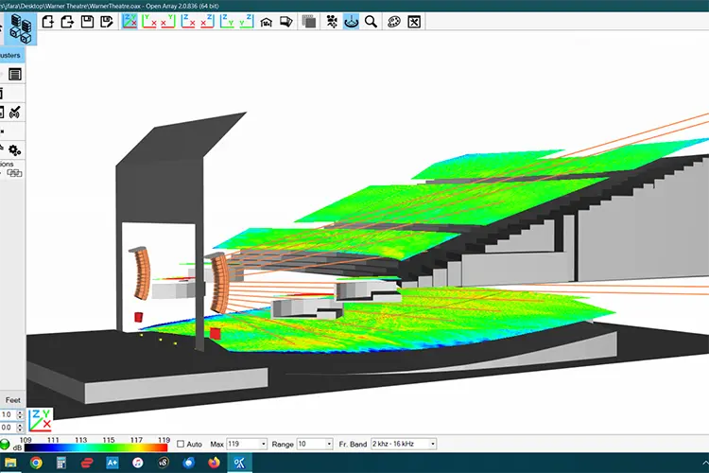This screenshot has height=473, width=709.
Task: Toggle the Auto checkbox
Action: click(181, 444)
